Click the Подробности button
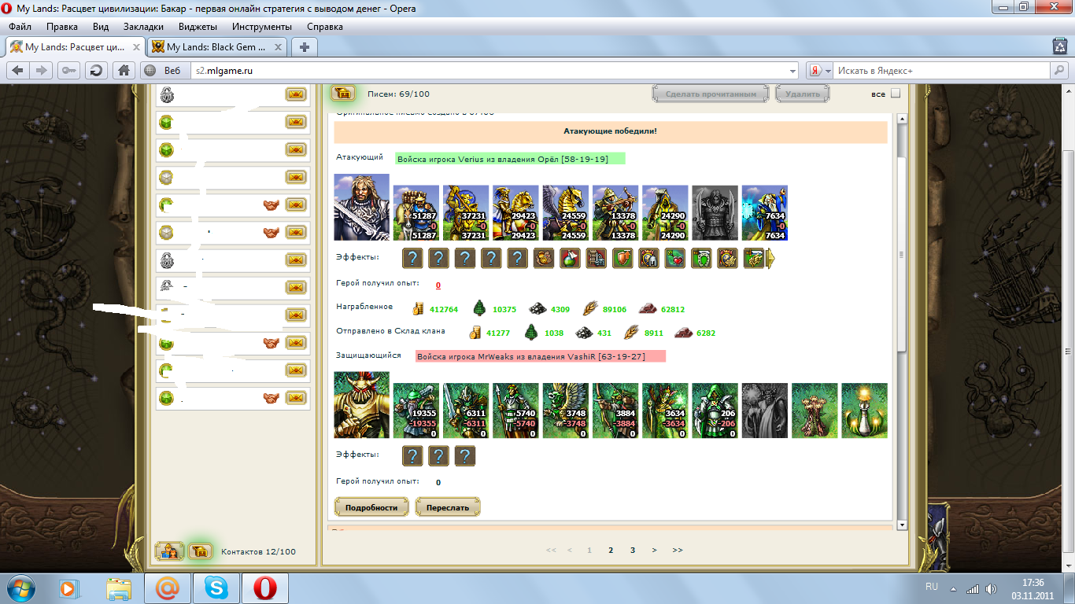The width and height of the screenshot is (1075, 604). (x=371, y=507)
